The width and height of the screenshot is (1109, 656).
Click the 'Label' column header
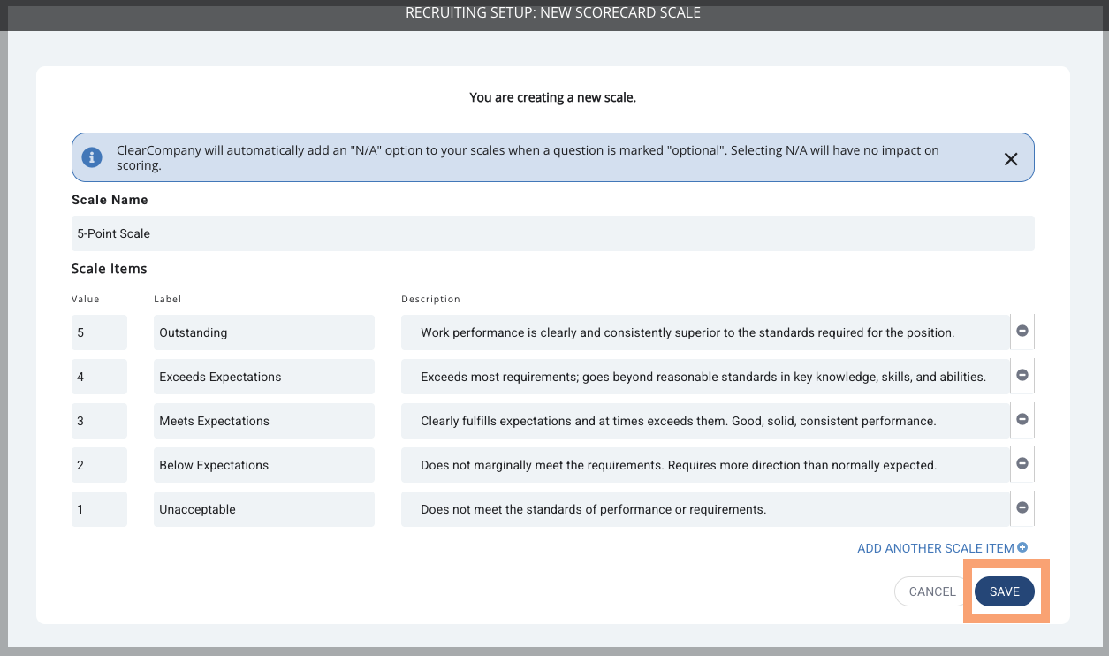tap(167, 299)
